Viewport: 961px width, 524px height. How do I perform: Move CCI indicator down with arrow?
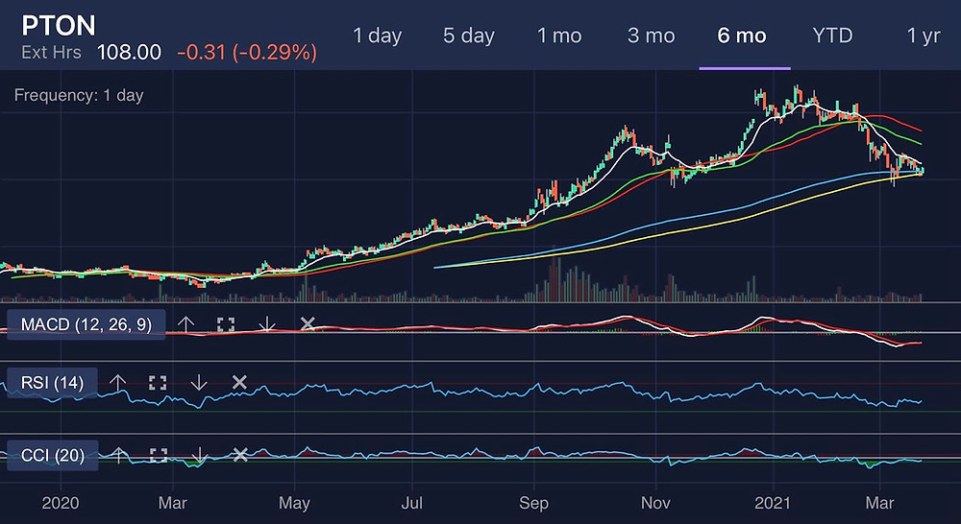[x=200, y=455]
